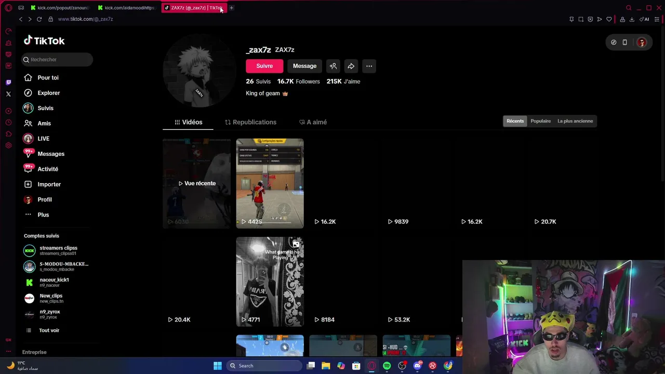Open Activité notifications

[48, 169]
